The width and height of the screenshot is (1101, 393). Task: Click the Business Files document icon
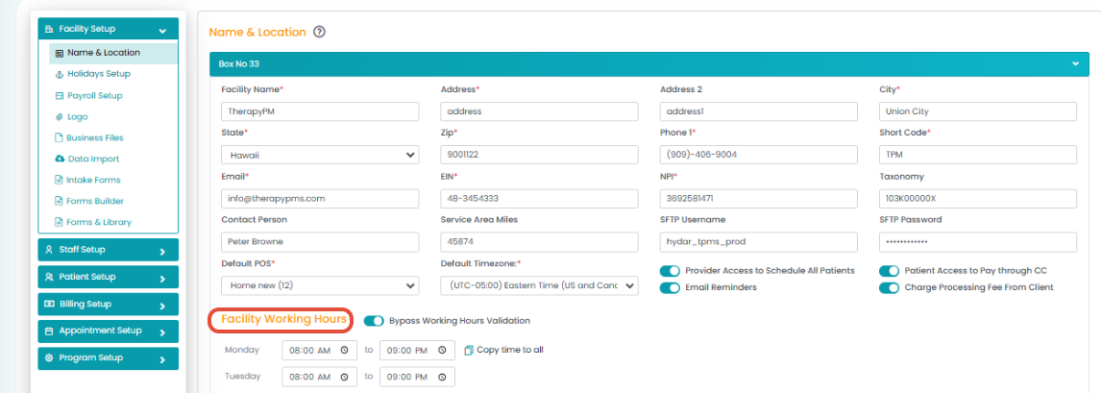click(60, 138)
